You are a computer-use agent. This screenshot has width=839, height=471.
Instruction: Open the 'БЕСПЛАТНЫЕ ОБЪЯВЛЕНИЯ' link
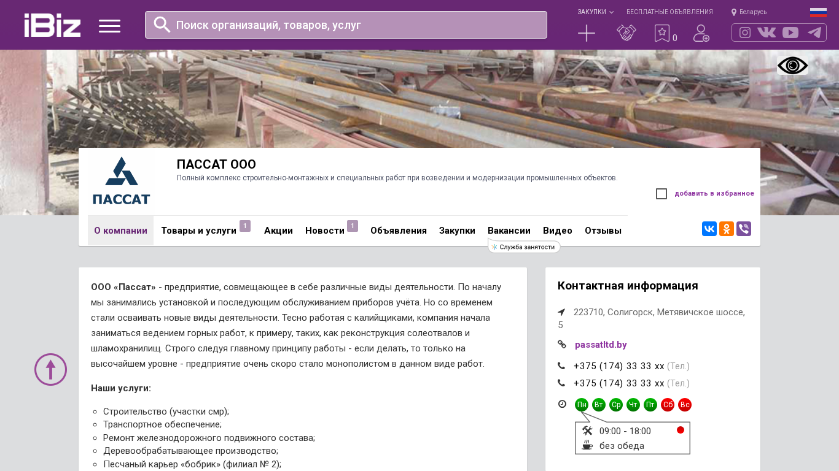click(x=669, y=12)
